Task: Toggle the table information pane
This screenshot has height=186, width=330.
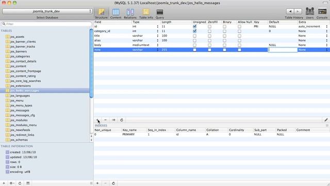Action: pos(28,183)
